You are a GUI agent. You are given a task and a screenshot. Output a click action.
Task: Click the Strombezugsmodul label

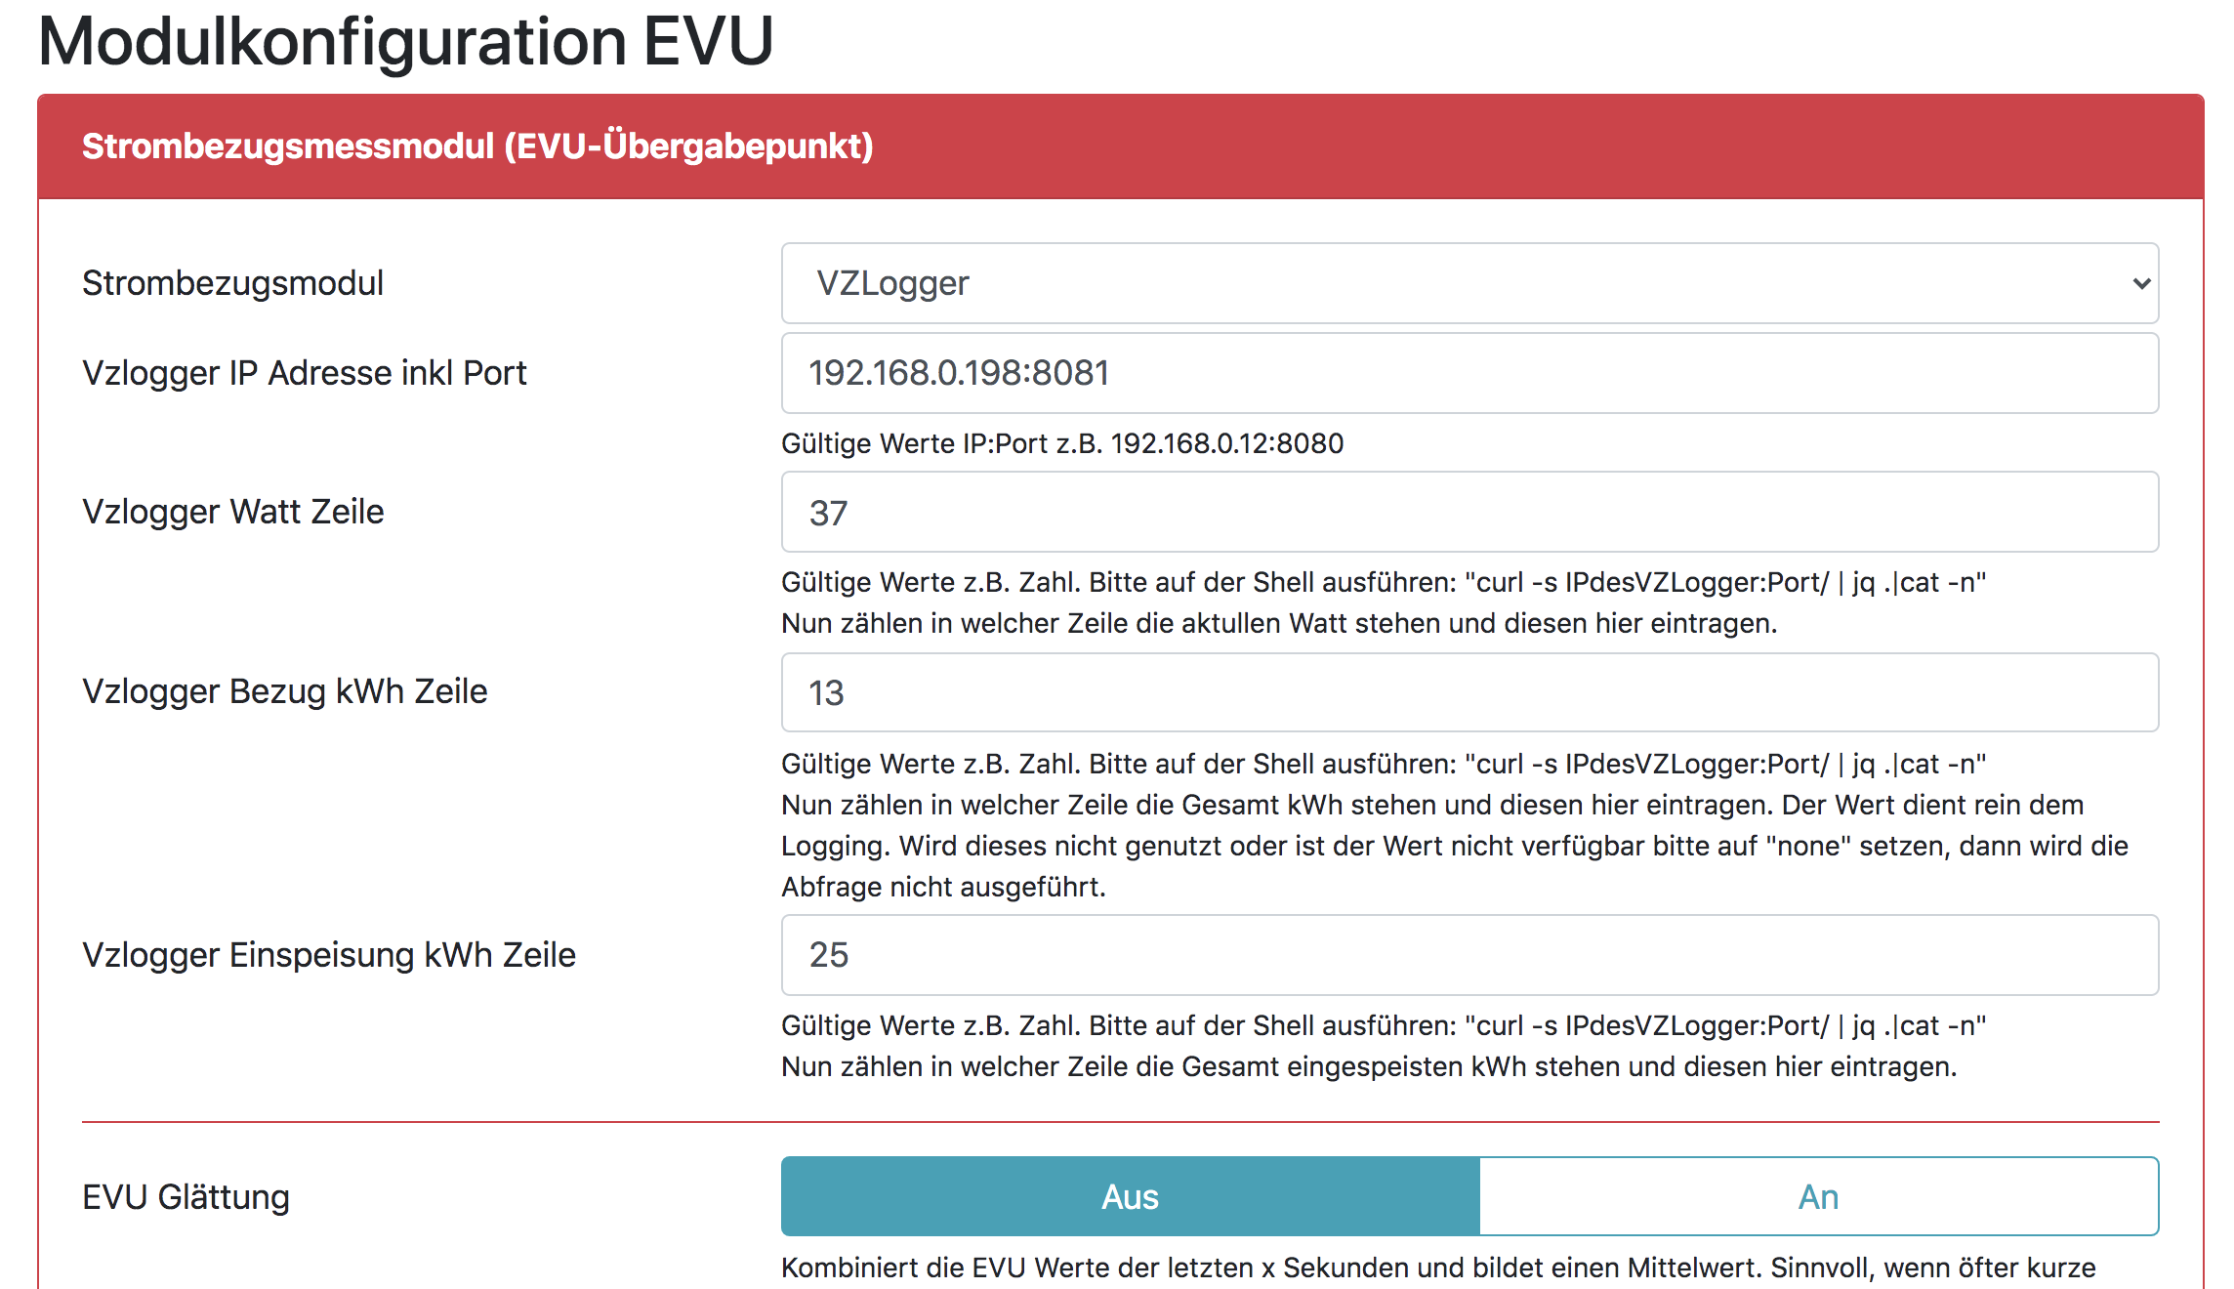232,283
